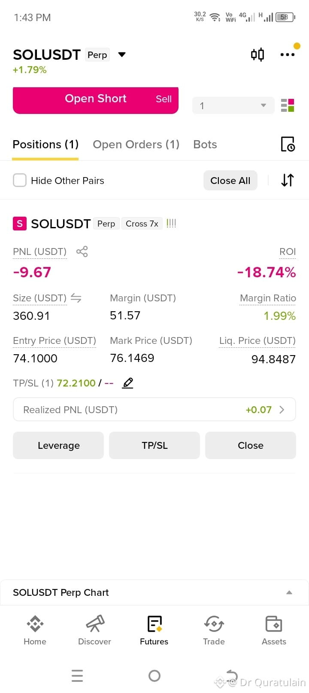309x693 pixels.
Task: Open Realized PNL details row
Action: (154, 410)
